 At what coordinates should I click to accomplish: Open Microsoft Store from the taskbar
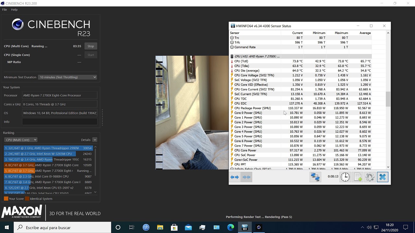[x=174, y=227]
